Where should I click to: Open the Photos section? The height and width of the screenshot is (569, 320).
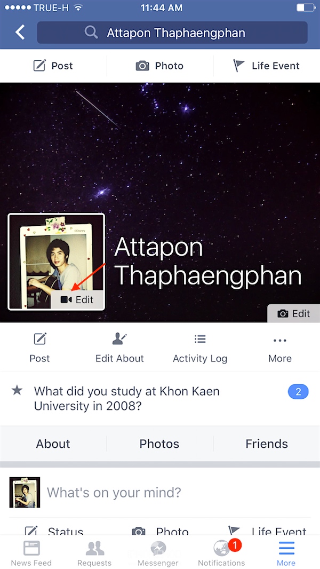(159, 444)
